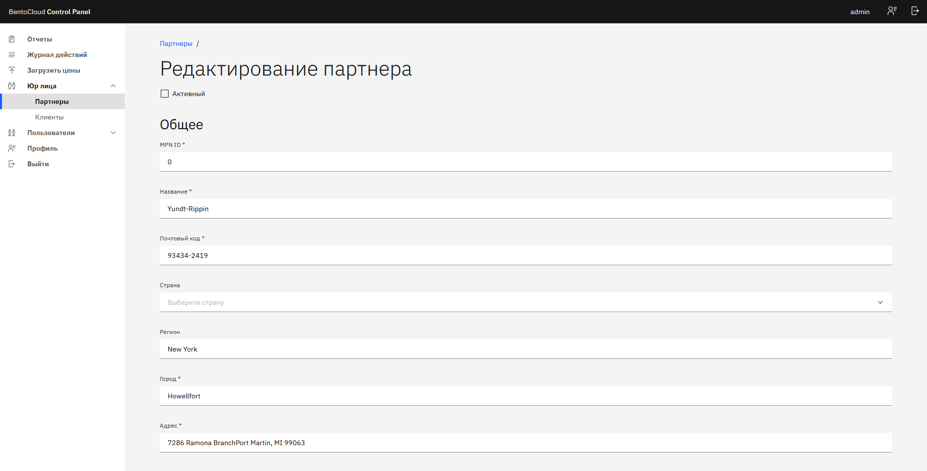Viewport: 927px width, 471px height.
Task: Click the Профиль sidebar icon
Action: [x=12, y=148]
